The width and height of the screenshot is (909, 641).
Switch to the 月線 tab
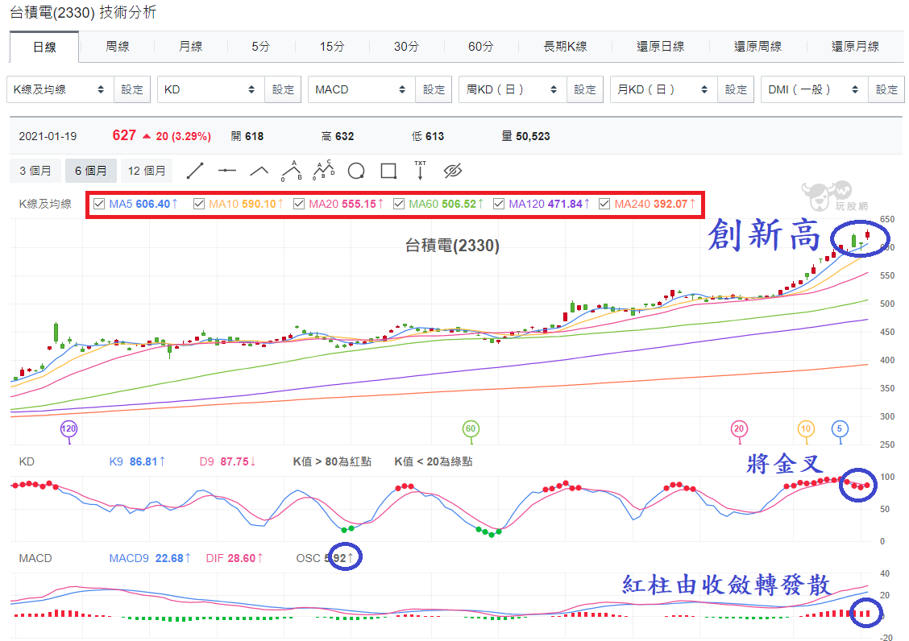tap(191, 47)
